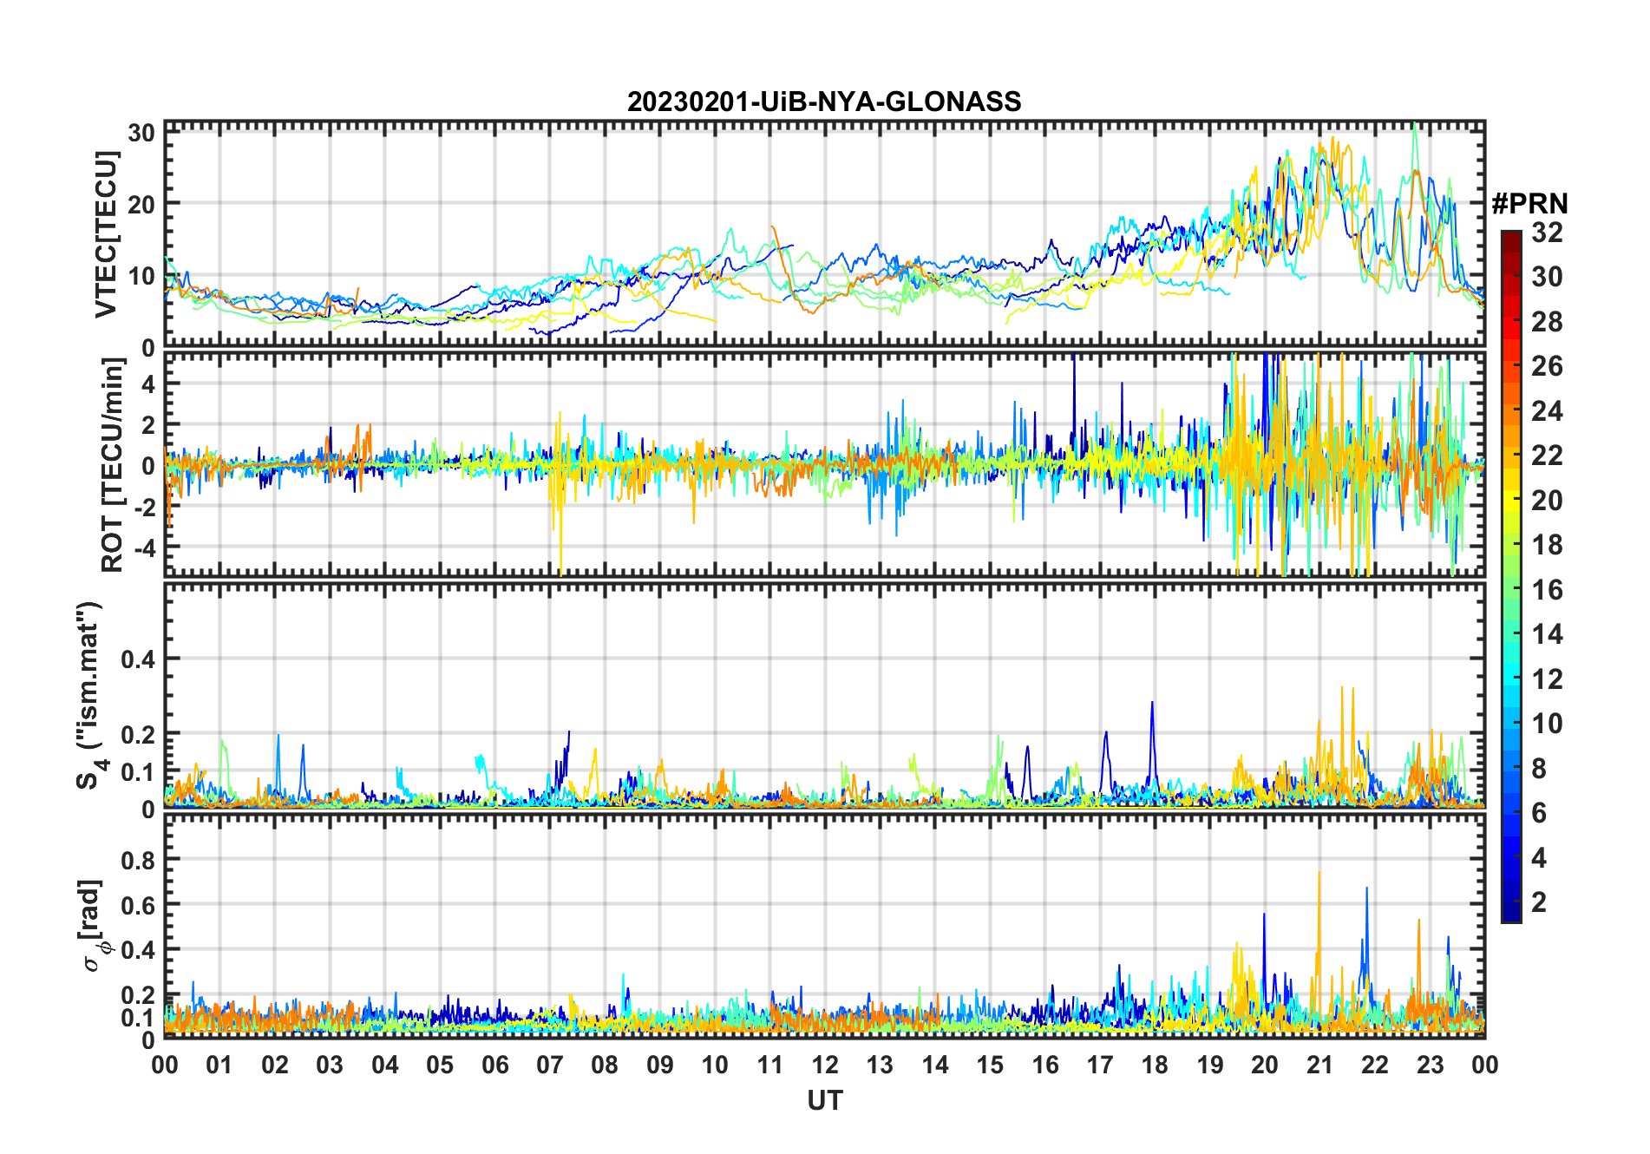Click the VTEC[TECU] y-axis label

pos(106,234)
